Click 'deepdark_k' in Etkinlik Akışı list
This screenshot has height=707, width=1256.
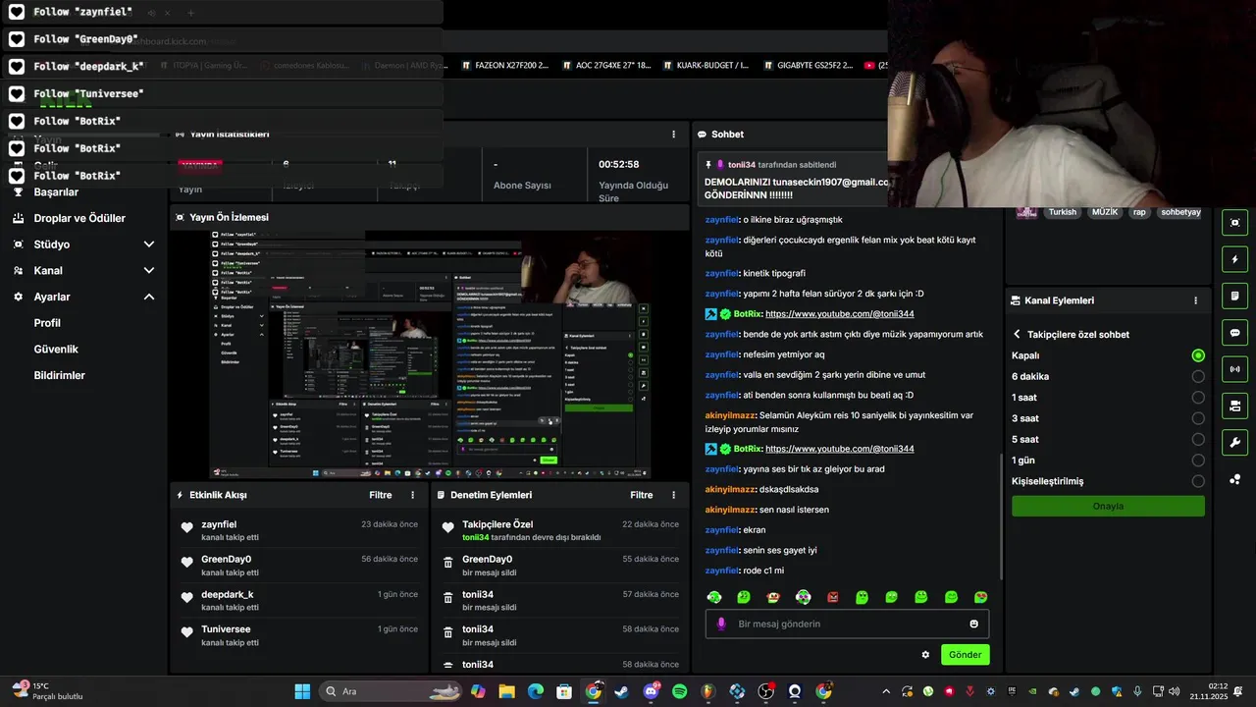point(228,594)
